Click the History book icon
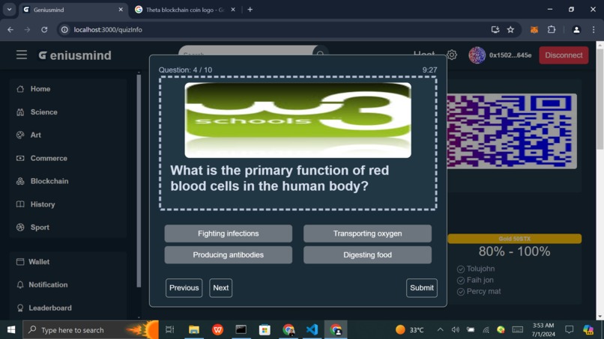Image resolution: width=604 pixels, height=339 pixels. pos(20,204)
